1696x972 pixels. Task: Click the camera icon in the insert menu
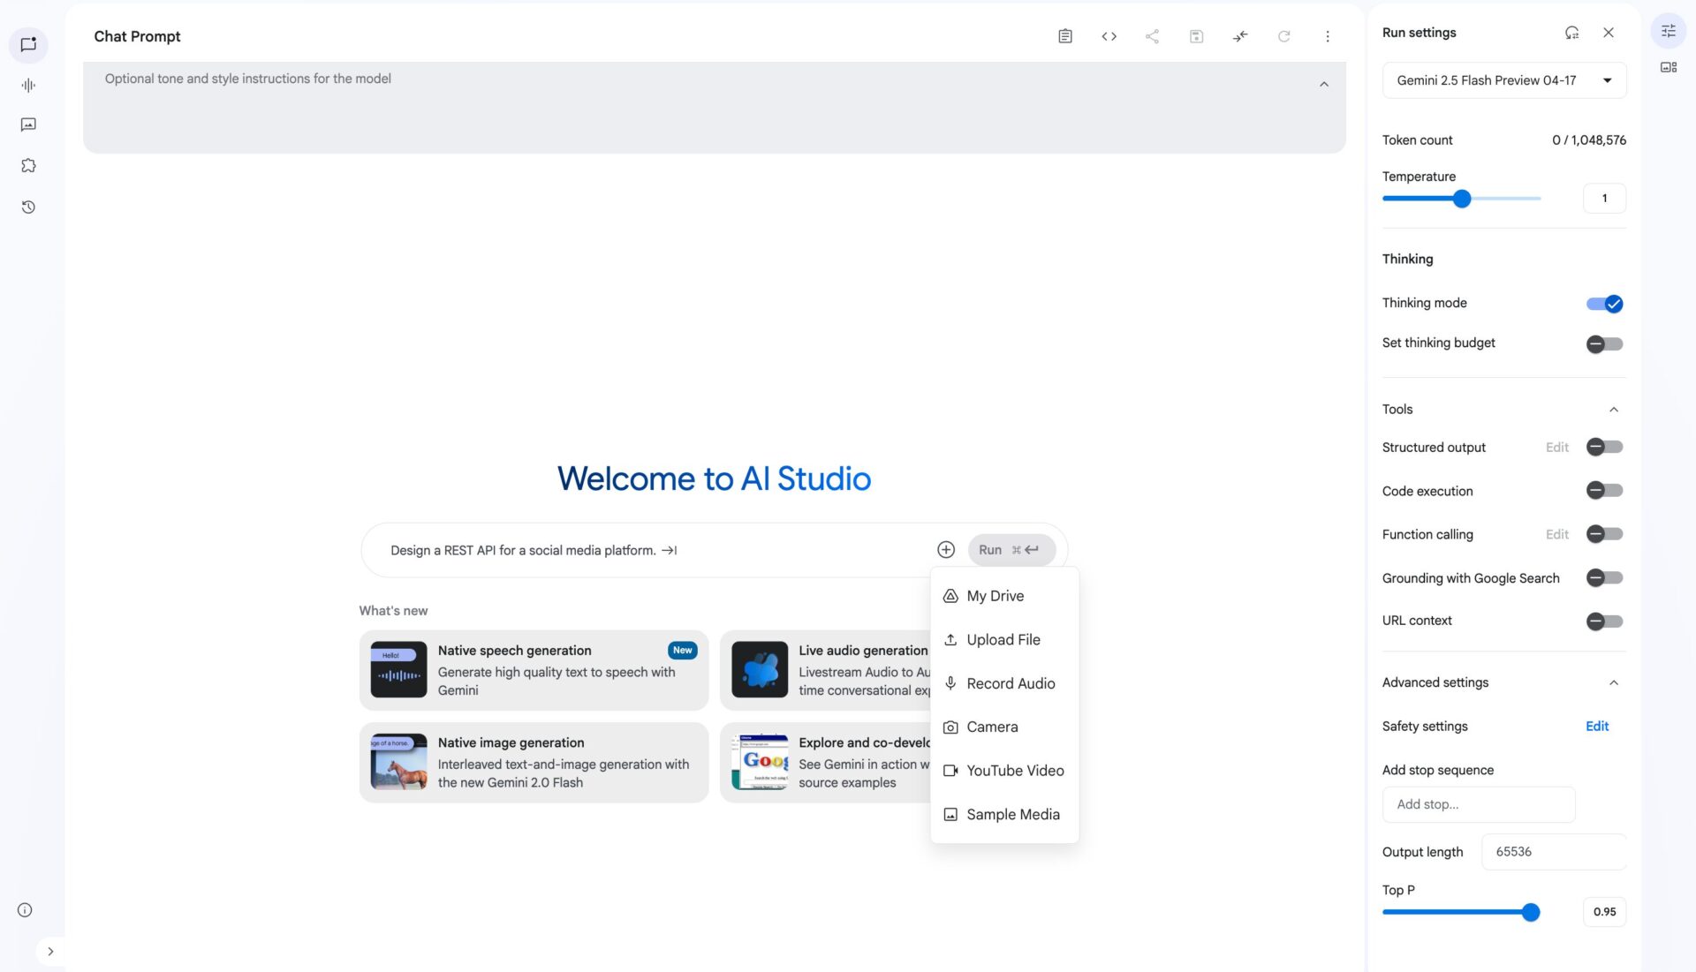[950, 727]
